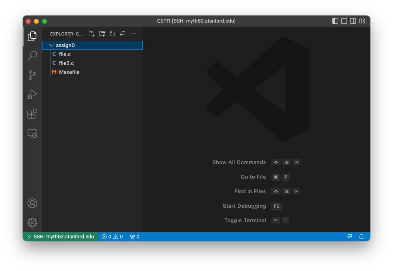Collapse all folders in the Explorer

[123, 34]
